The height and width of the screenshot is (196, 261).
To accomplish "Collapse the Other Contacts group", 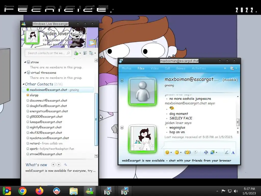I will point(23,84).
